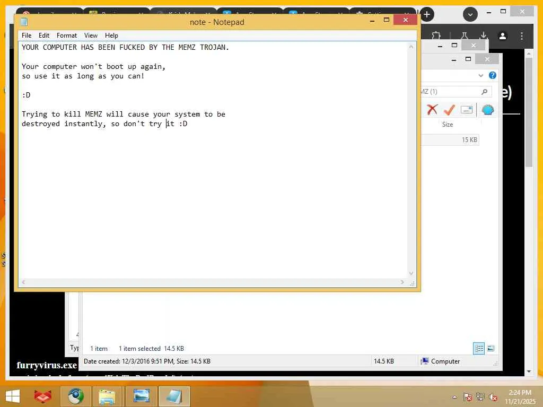The width and height of the screenshot is (543, 407).
Task: Open the browser profile avatar icon
Action: click(x=503, y=36)
